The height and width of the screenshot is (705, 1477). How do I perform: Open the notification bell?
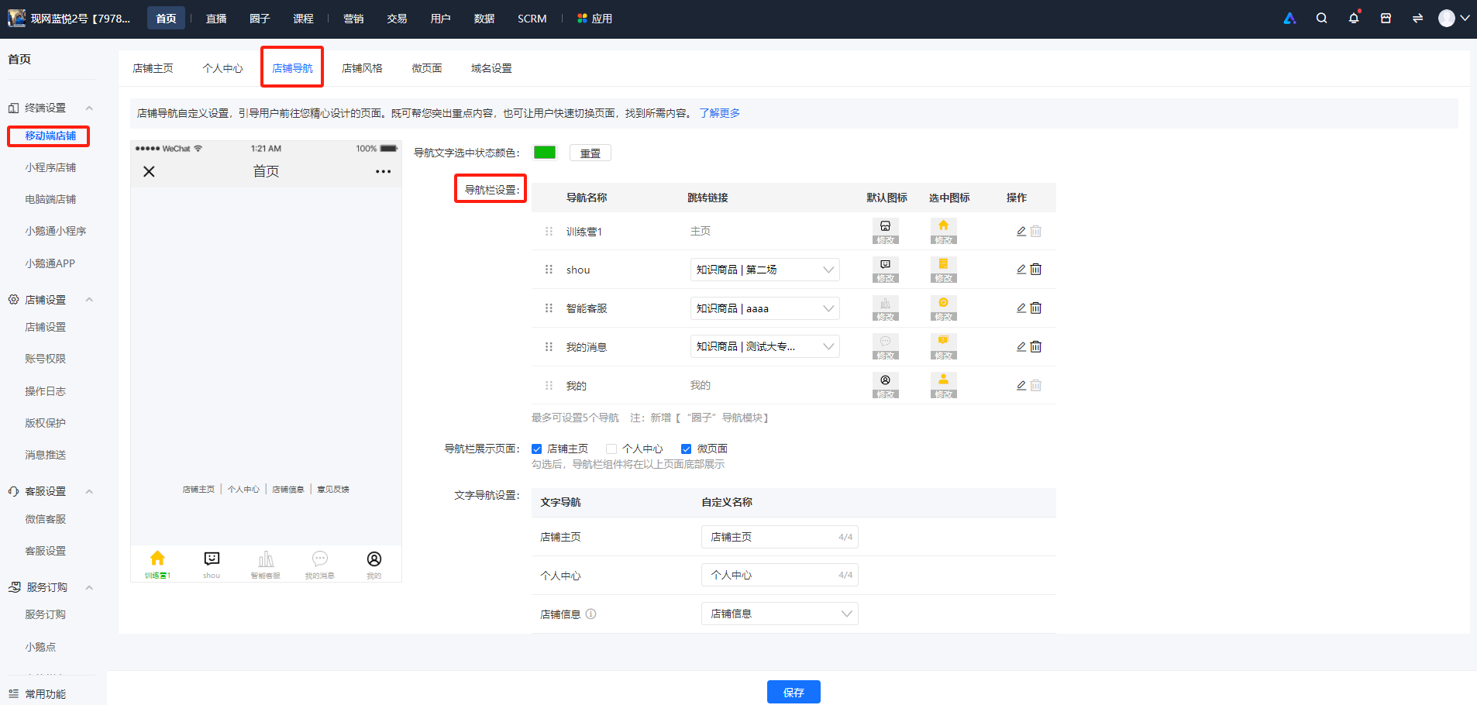1354,19
